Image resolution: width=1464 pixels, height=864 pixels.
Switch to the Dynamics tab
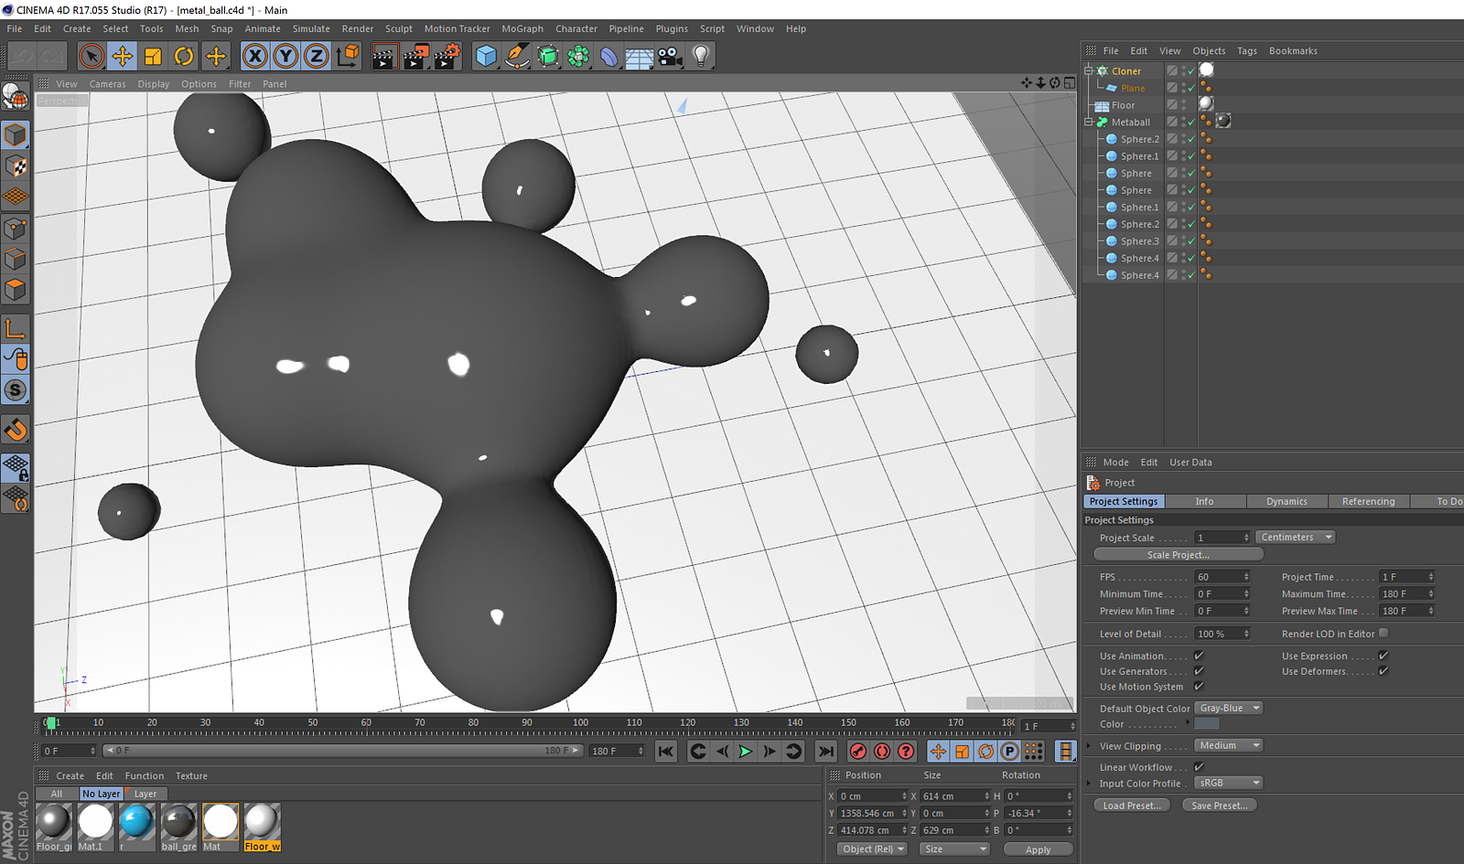point(1286,502)
